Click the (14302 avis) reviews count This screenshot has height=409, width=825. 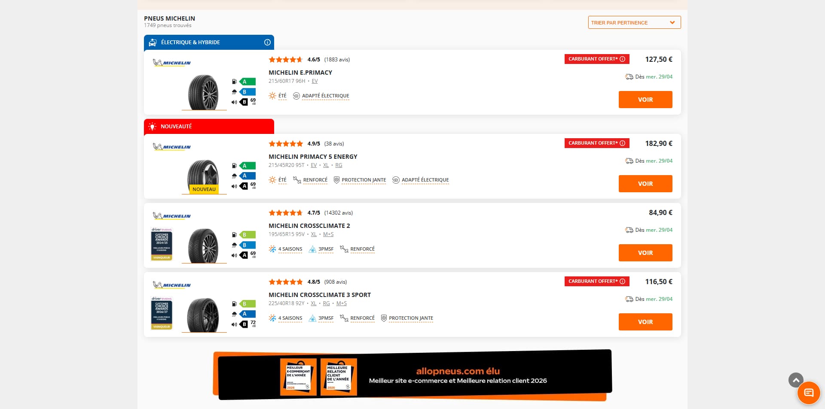pyautogui.click(x=339, y=213)
